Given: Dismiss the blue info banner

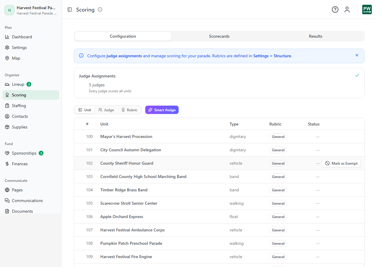Looking at the screenshot, I should tap(357, 55).
